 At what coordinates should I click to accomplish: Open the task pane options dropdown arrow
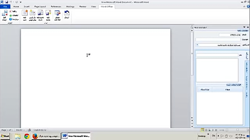coord(244,27)
